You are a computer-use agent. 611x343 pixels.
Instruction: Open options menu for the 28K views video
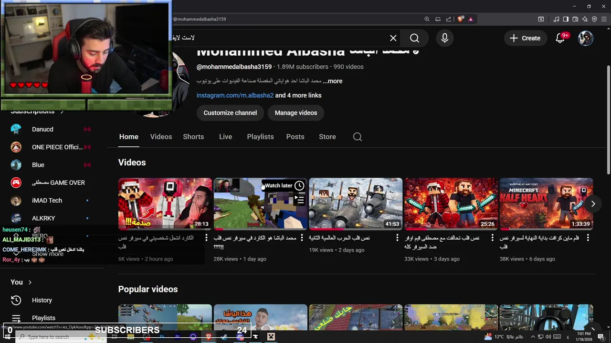click(302, 238)
